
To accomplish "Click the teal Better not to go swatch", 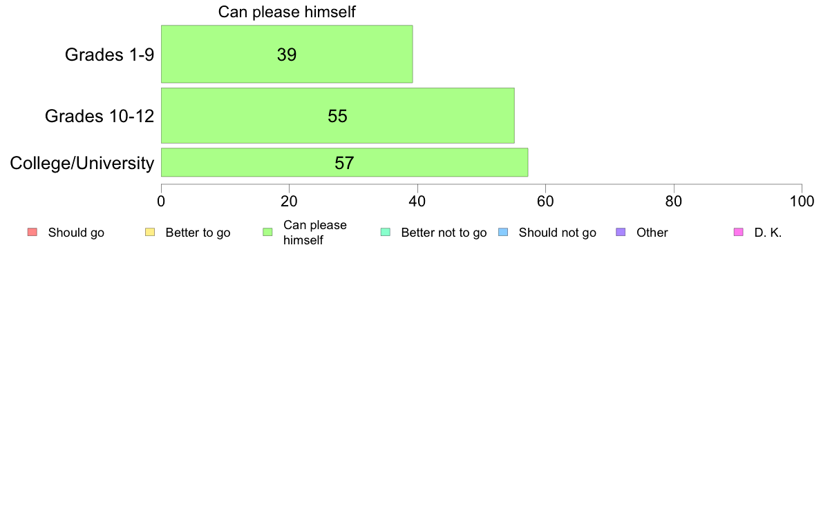I will (386, 233).
